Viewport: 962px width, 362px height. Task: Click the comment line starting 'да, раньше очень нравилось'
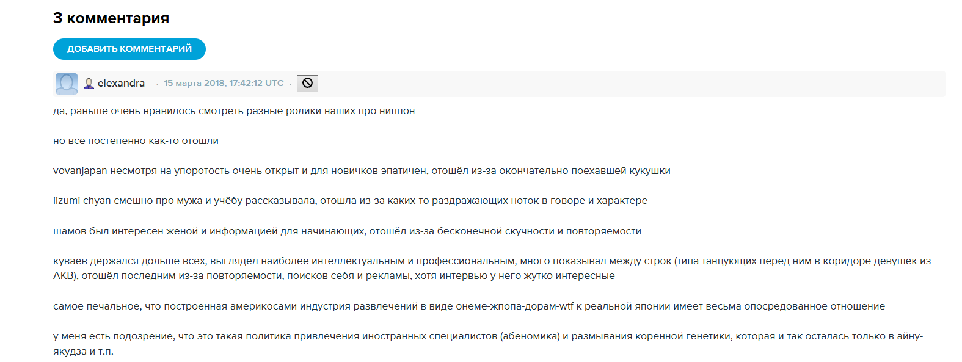(234, 111)
